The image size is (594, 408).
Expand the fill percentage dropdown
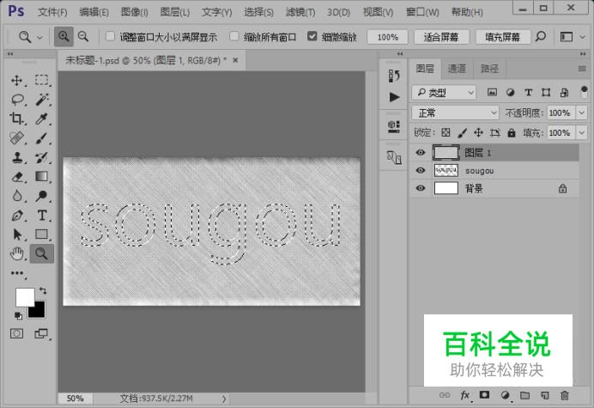click(x=581, y=133)
